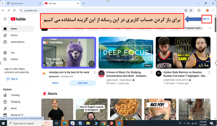
Task: Go to Subscriptions in the sidebar
Action: [17, 42]
